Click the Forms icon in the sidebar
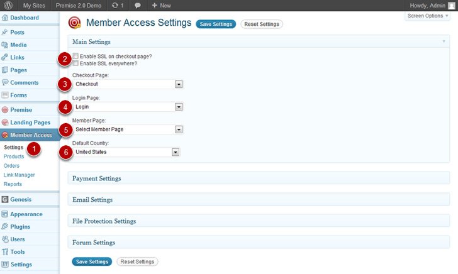This screenshot has width=458, height=274. coord(5,95)
